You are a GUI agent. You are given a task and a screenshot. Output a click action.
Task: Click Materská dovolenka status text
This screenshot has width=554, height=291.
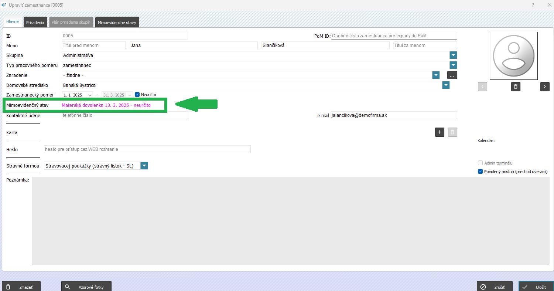point(106,105)
